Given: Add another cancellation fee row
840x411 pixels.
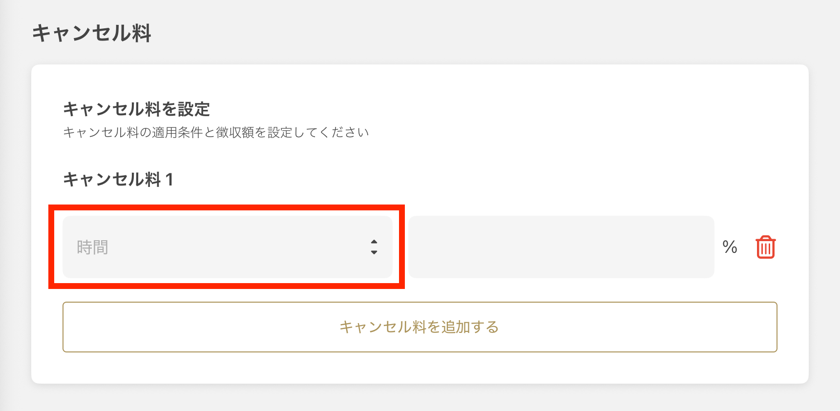Looking at the screenshot, I should 420,327.
